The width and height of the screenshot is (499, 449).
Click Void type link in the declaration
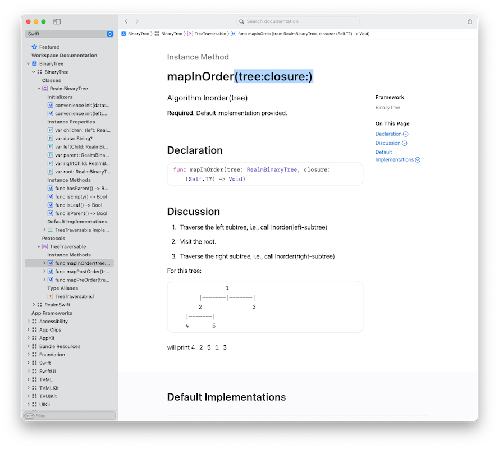[235, 179]
